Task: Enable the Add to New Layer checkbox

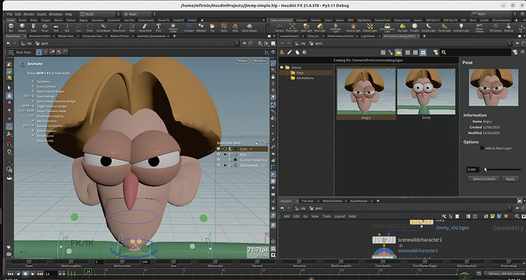Action: point(482,148)
